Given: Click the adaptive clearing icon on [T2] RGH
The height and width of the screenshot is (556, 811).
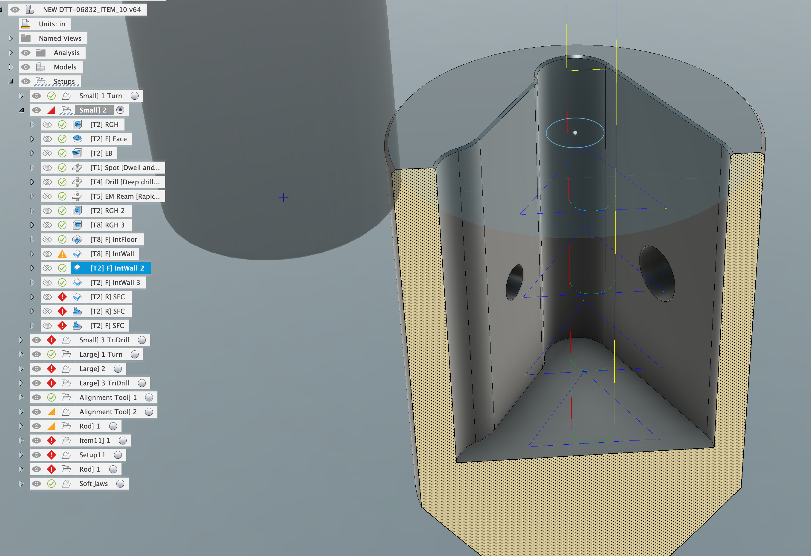Looking at the screenshot, I should click(78, 124).
